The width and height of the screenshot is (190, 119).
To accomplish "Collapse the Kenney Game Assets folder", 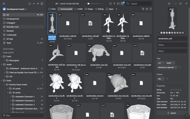I will 4,84.
